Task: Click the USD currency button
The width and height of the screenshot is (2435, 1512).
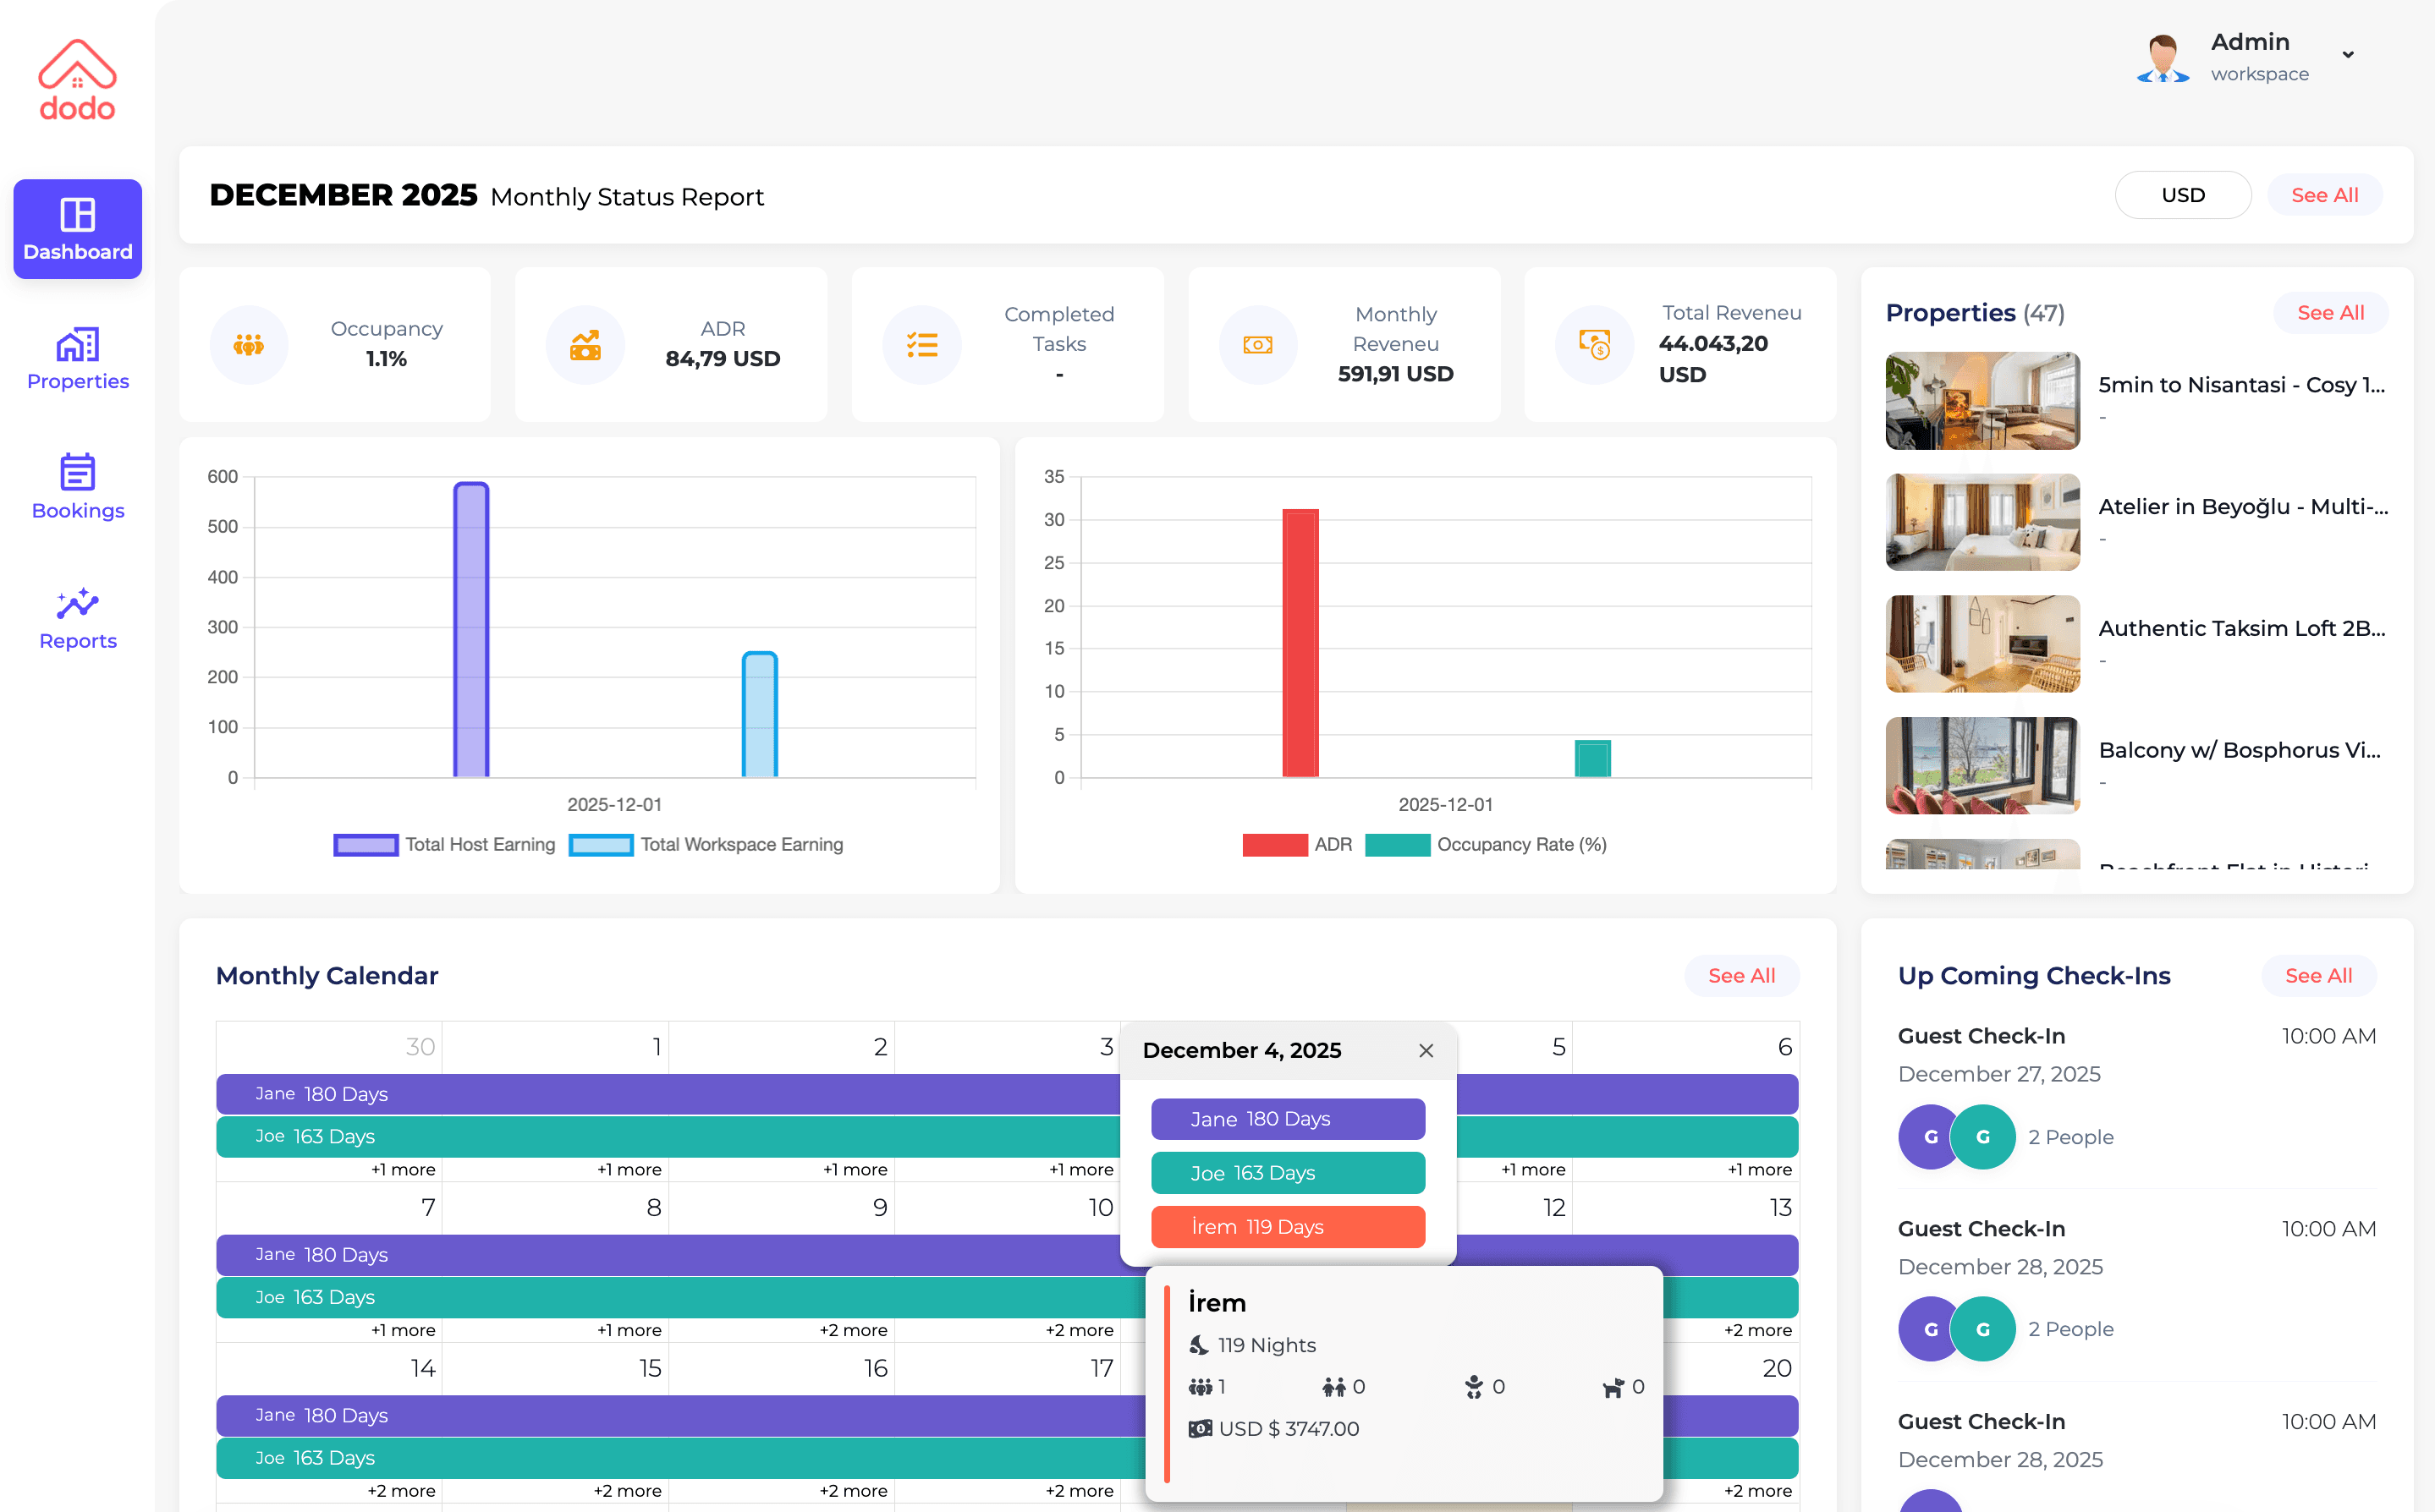Action: point(2183,194)
